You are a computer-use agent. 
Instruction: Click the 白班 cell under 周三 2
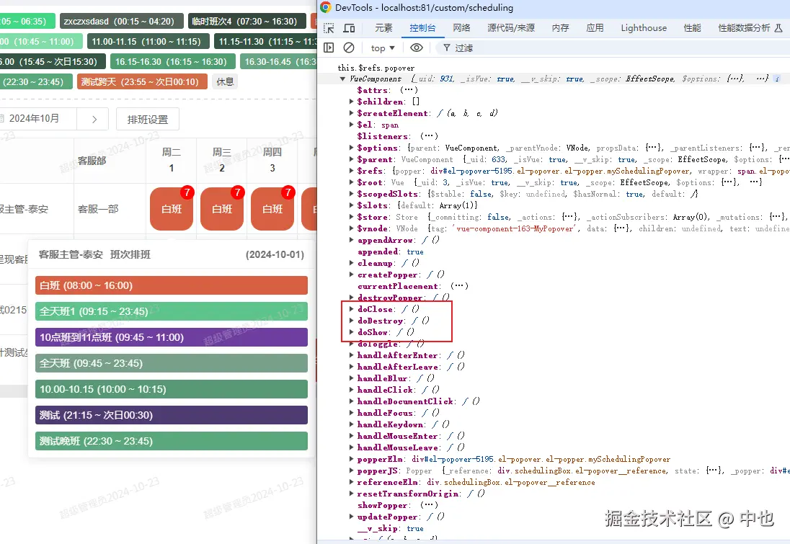coord(222,208)
